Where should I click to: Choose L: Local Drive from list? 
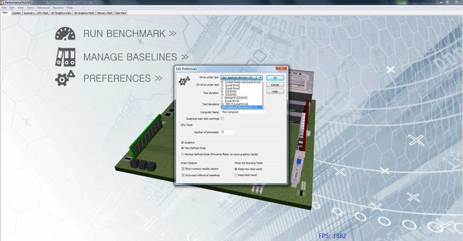point(241,101)
